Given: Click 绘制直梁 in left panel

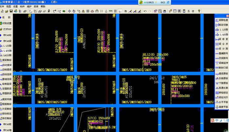Looking at the screenshot, I should (x=6, y=84).
